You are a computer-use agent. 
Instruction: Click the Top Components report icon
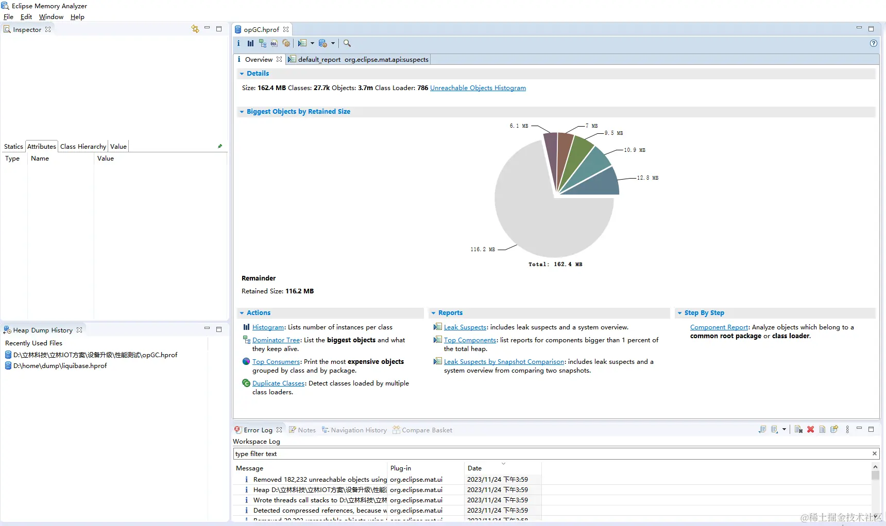438,340
